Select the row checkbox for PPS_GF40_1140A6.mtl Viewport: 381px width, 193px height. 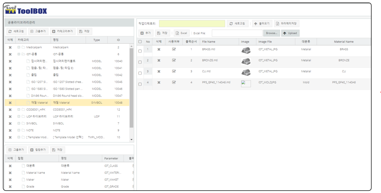coord(140,84)
